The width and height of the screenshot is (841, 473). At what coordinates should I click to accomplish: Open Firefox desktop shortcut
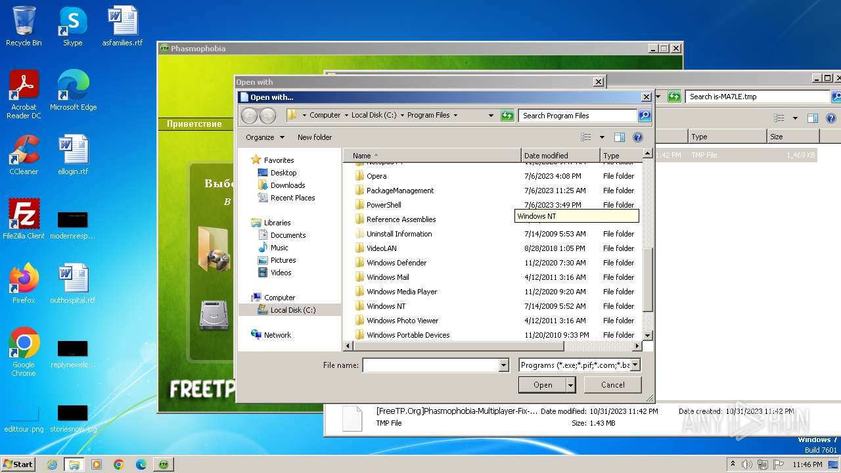tap(24, 284)
